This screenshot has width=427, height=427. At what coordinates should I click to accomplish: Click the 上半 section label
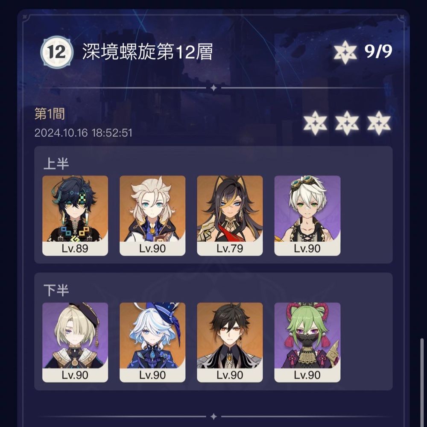56,164
